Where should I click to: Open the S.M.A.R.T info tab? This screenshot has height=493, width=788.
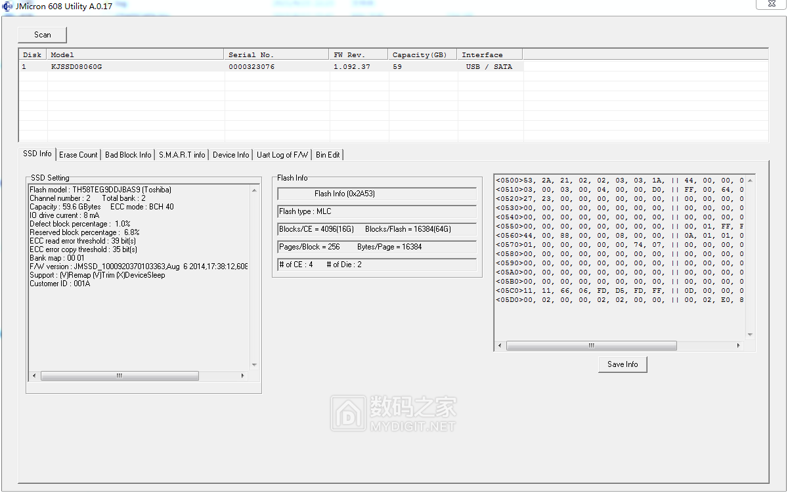[182, 155]
